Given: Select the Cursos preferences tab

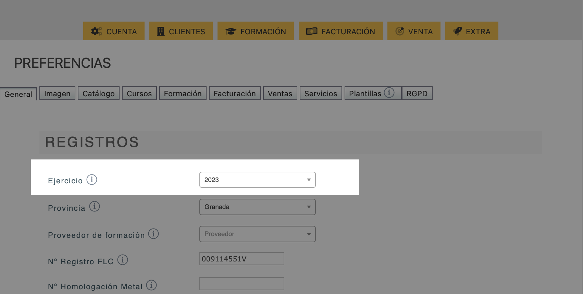Looking at the screenshot, I should click(139, 94).
